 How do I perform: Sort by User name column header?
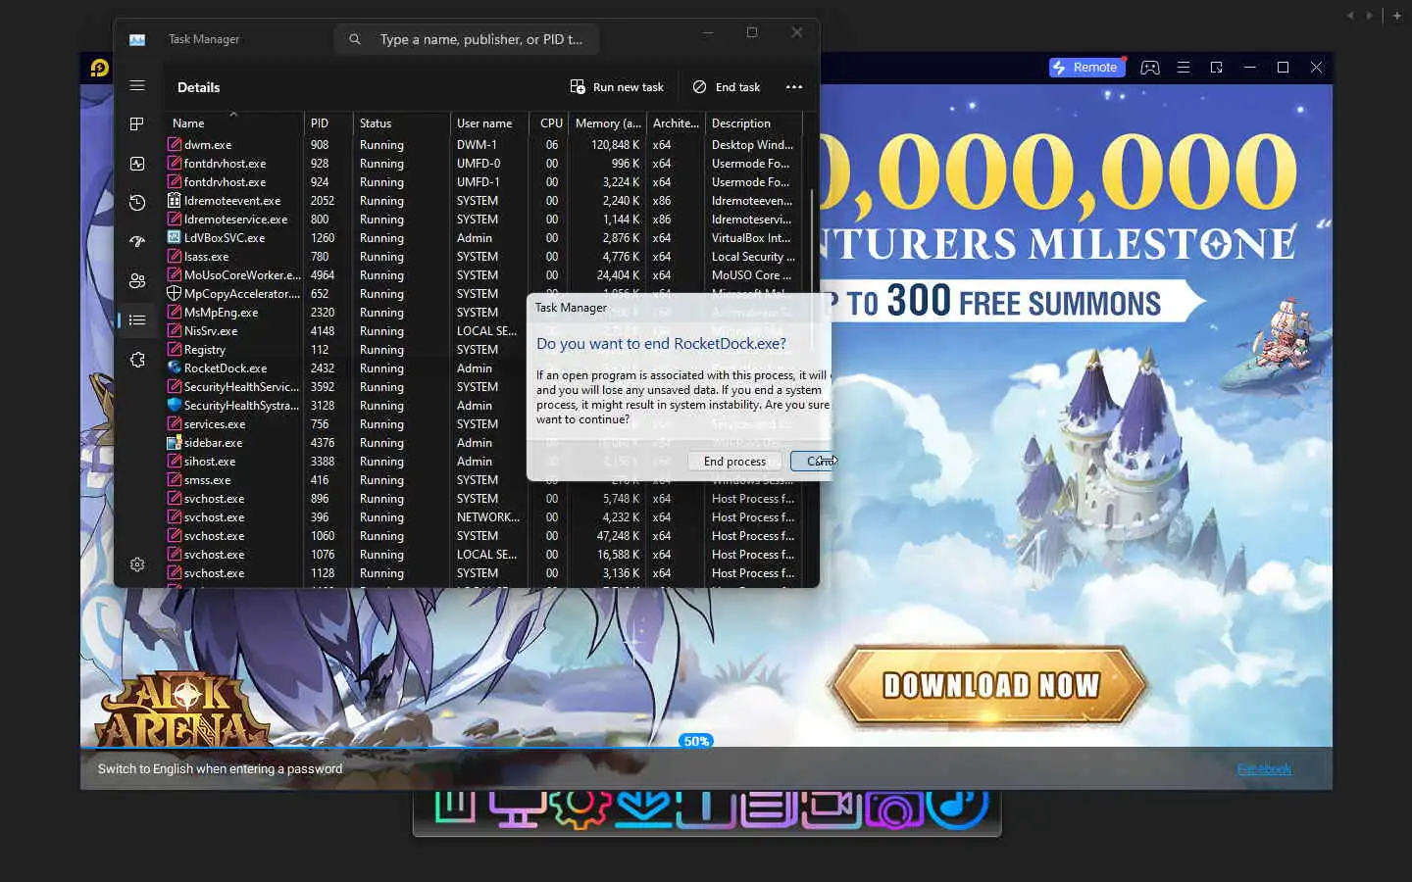click(489, 123)
